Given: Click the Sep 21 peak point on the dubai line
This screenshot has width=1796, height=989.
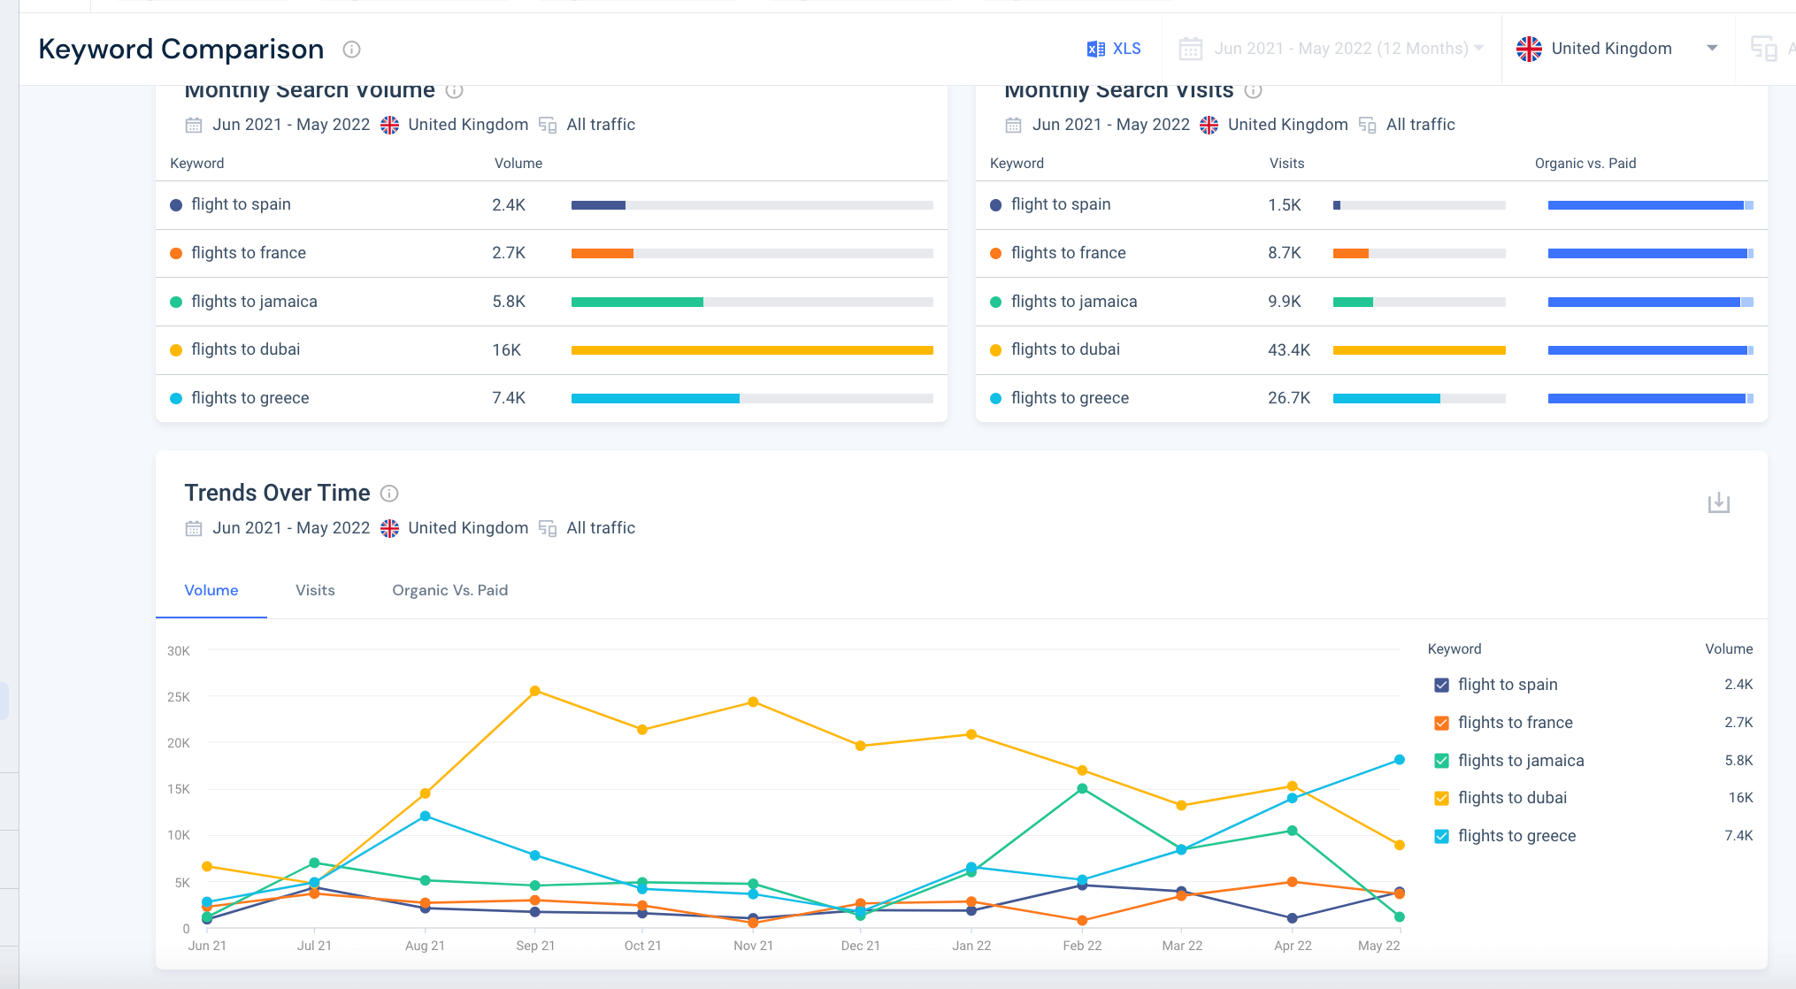Looking at the screenshot, I should (x=534, y=689).
